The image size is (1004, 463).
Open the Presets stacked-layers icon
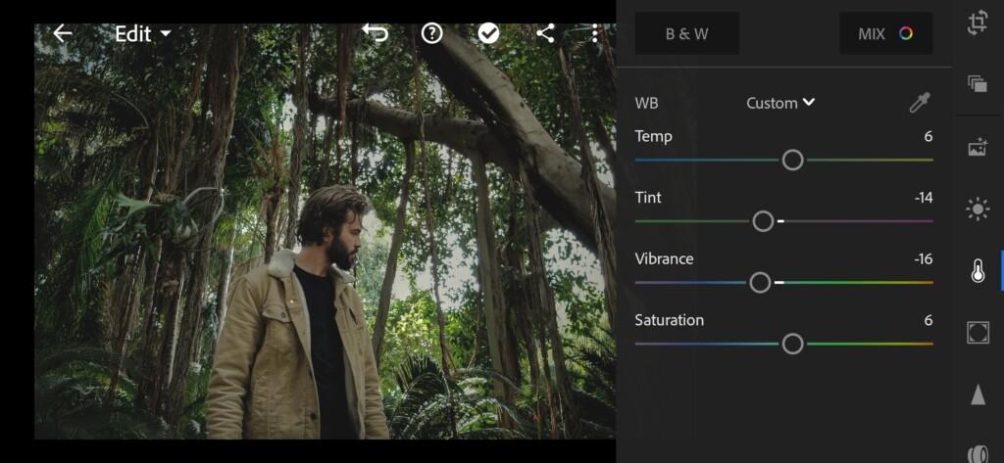[x=978, y=84]
